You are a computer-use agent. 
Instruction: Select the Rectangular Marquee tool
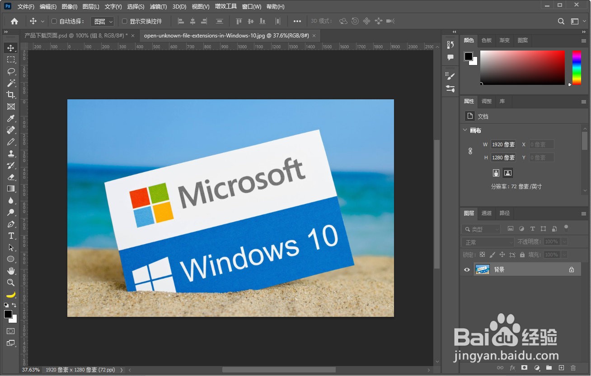pos(11,60)
